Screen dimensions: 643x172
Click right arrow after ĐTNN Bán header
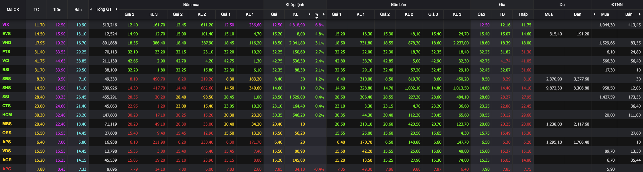pos(640,14)
